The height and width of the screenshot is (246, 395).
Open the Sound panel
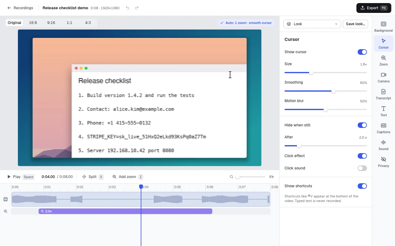(383, 145)
